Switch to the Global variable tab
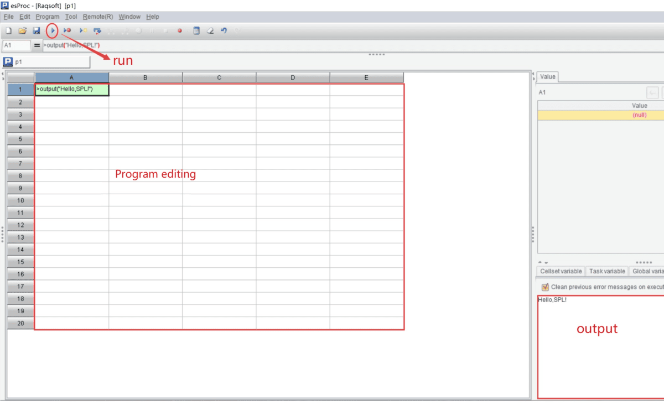This screenshot has height=415, width=664. click(x=646, y=271)
